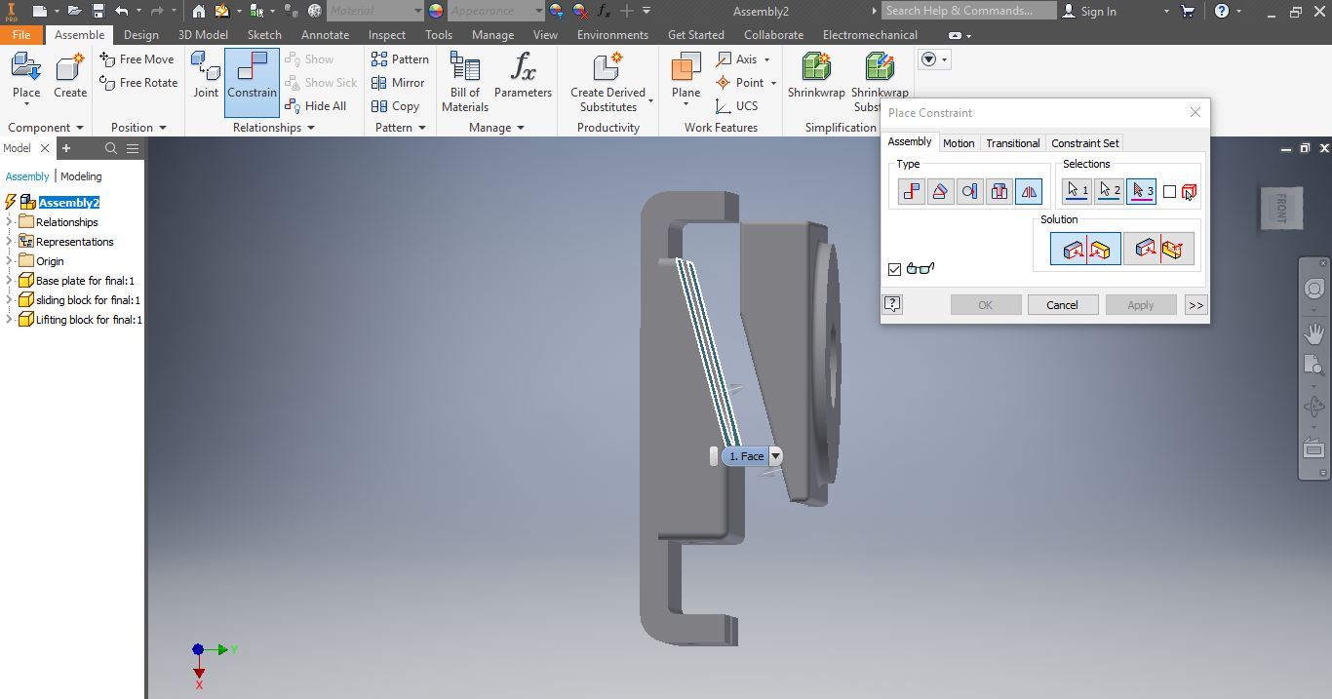Switch to the Motion tab
Image resolution: width=1332 pixels, height=699 pixels.
959,143
